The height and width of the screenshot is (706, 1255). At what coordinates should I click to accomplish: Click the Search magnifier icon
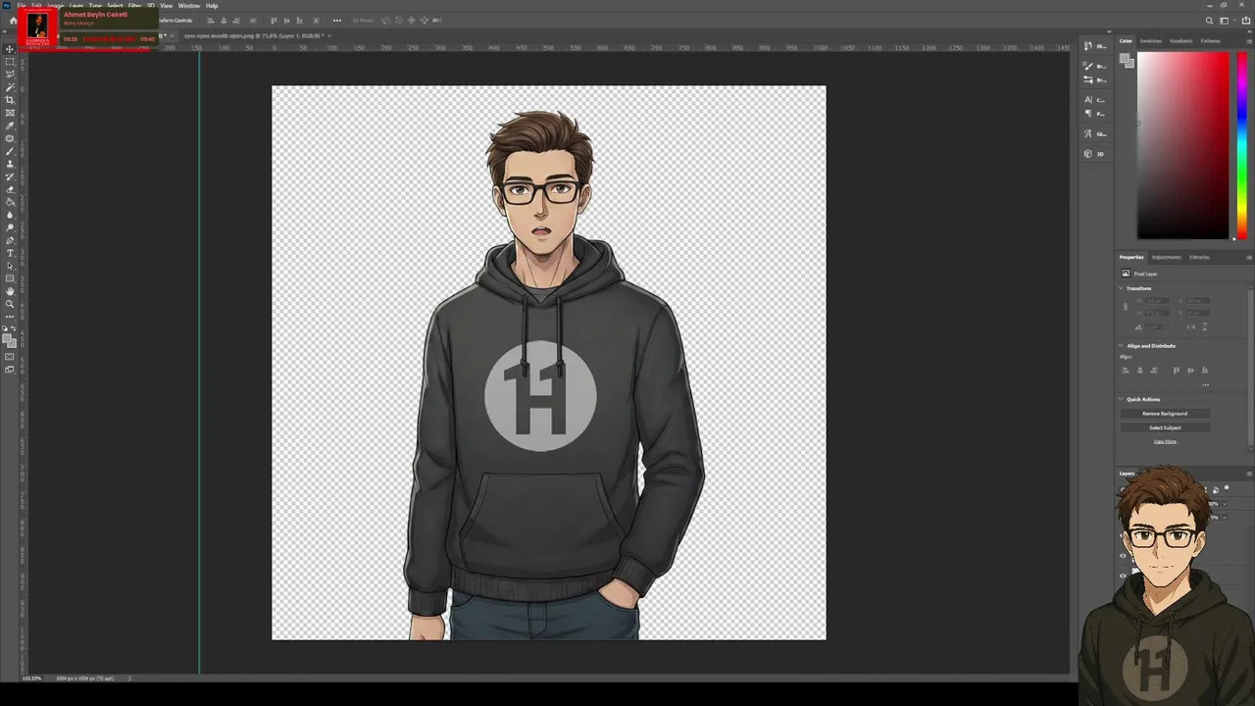[x=1209, y=21]
